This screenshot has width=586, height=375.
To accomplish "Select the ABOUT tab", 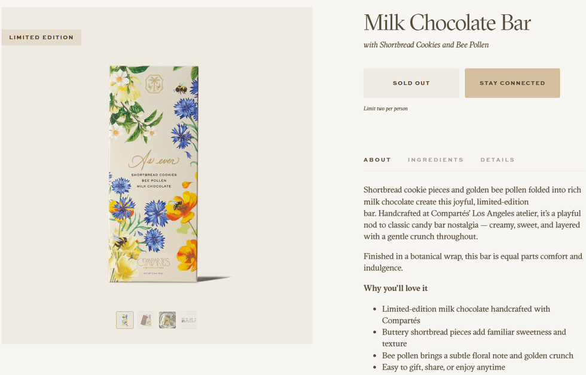I will 377,159.
